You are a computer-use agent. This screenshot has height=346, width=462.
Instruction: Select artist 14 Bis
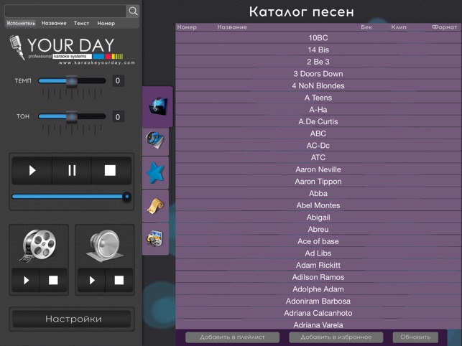(318, 50)
